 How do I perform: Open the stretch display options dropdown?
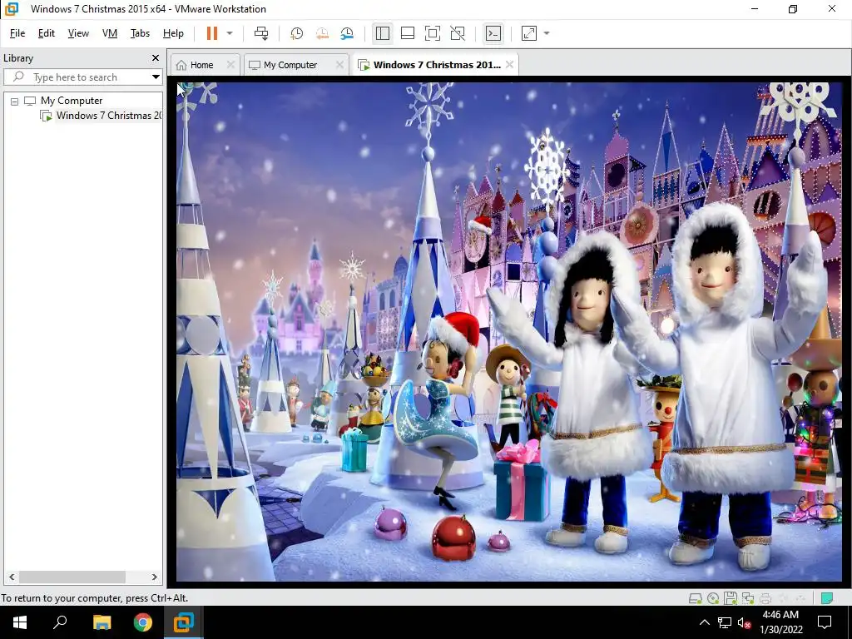tap(547, 33)
